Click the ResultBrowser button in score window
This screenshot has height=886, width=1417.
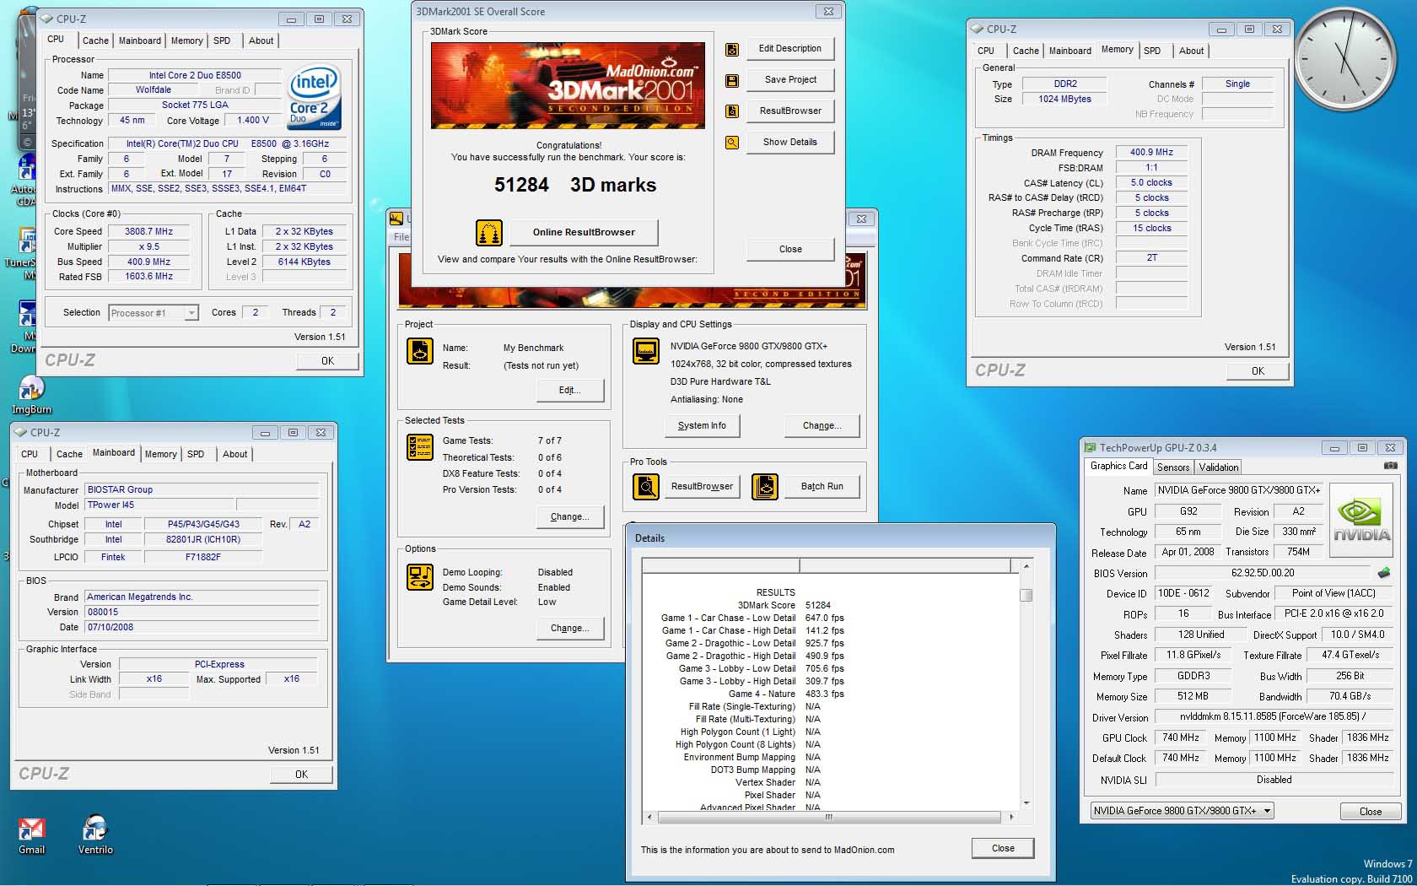pos(790,111)
